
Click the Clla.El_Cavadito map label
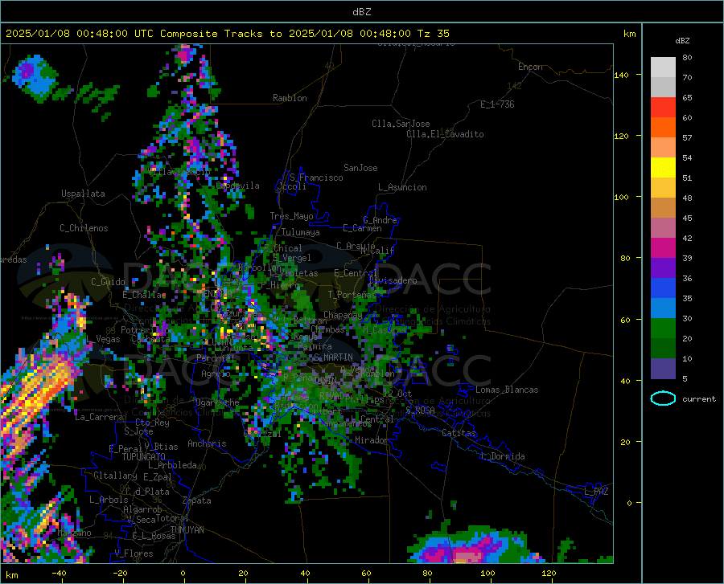445,134
